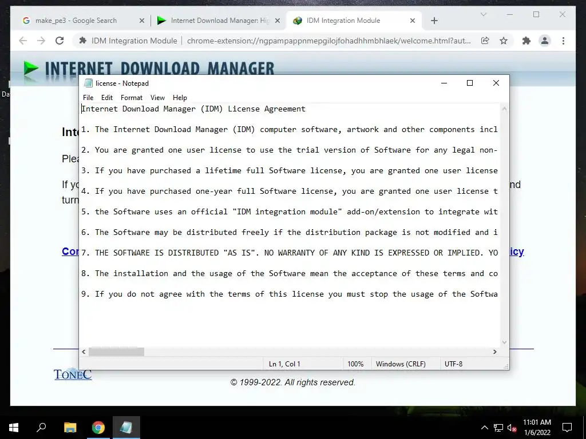Close the license Notepad window
The height and width of the screenshot is (439, 586).
click(496, 83)
